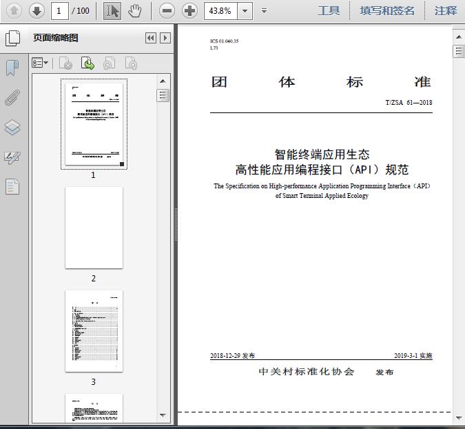Image resolution: width=465 pixels, height=429 pixels.
Task: Show the Layers panel
Action: (x=12, y=128)
